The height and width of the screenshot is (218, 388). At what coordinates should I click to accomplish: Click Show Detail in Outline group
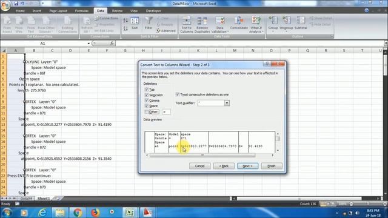pyautogui.click(x=321, y=18)
